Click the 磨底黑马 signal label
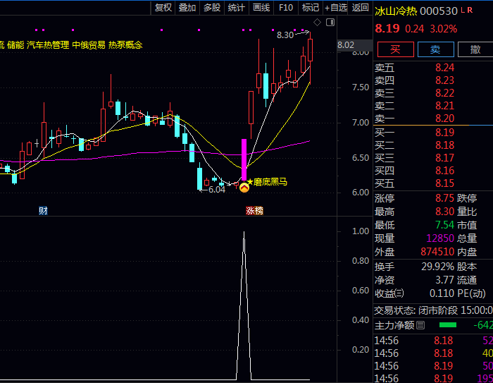 270,182
